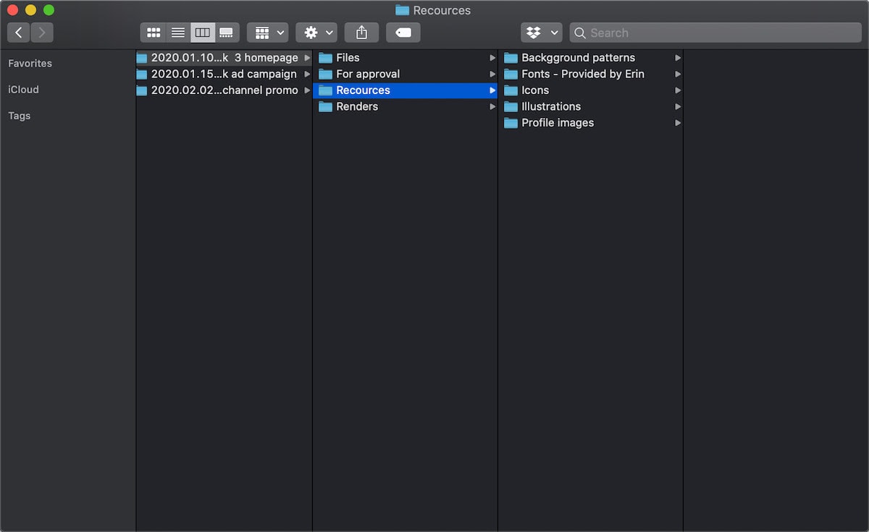Viewport: 869px width, 532px height.
Task: Click the Edit Tags button
Action: tap(403, 33)
